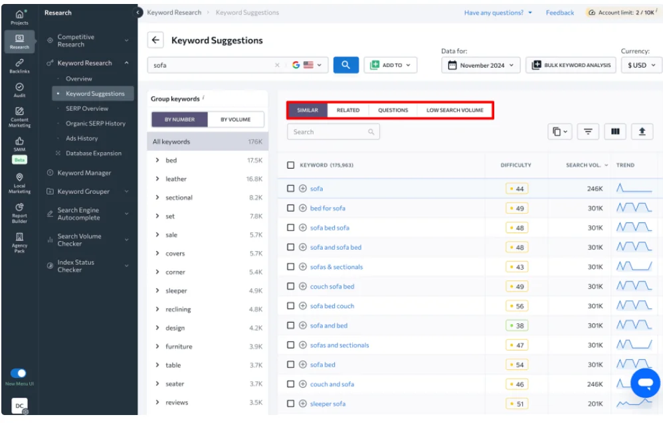Open Database Expansion in sidebar

(94, 153)
